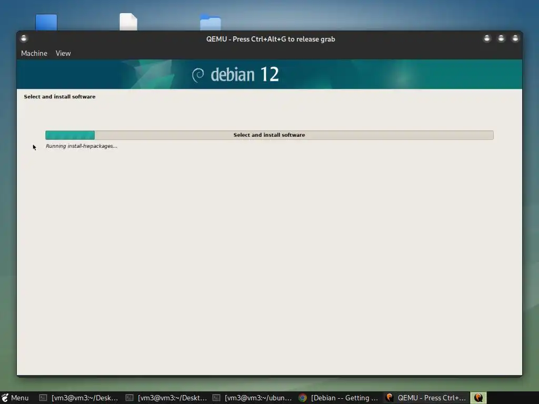Click the gnome foot icon on taskbar
The height and width of the screenshot is (404, 539).
coord(5,398)
